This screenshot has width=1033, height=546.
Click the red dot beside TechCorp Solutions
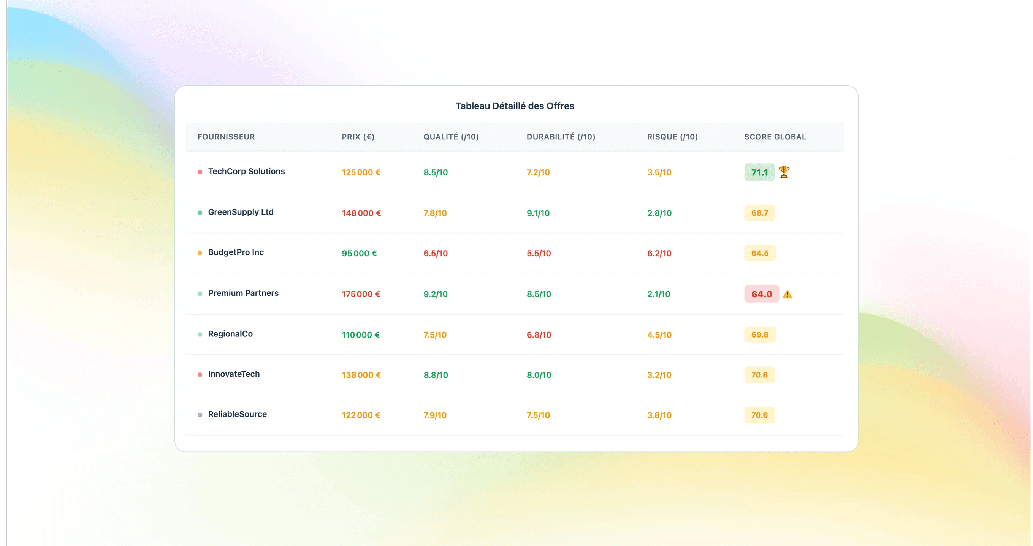coord(200,172)
